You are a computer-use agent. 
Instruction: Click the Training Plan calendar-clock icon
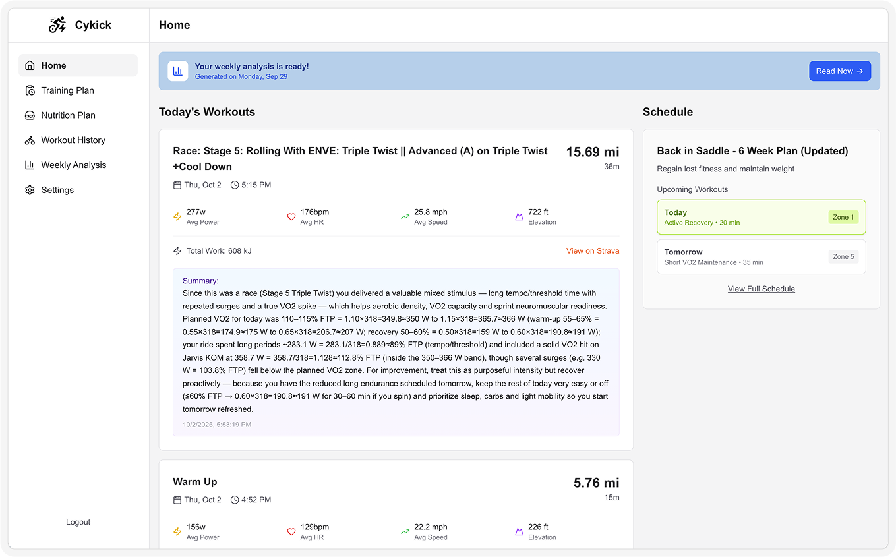[30, 90]
